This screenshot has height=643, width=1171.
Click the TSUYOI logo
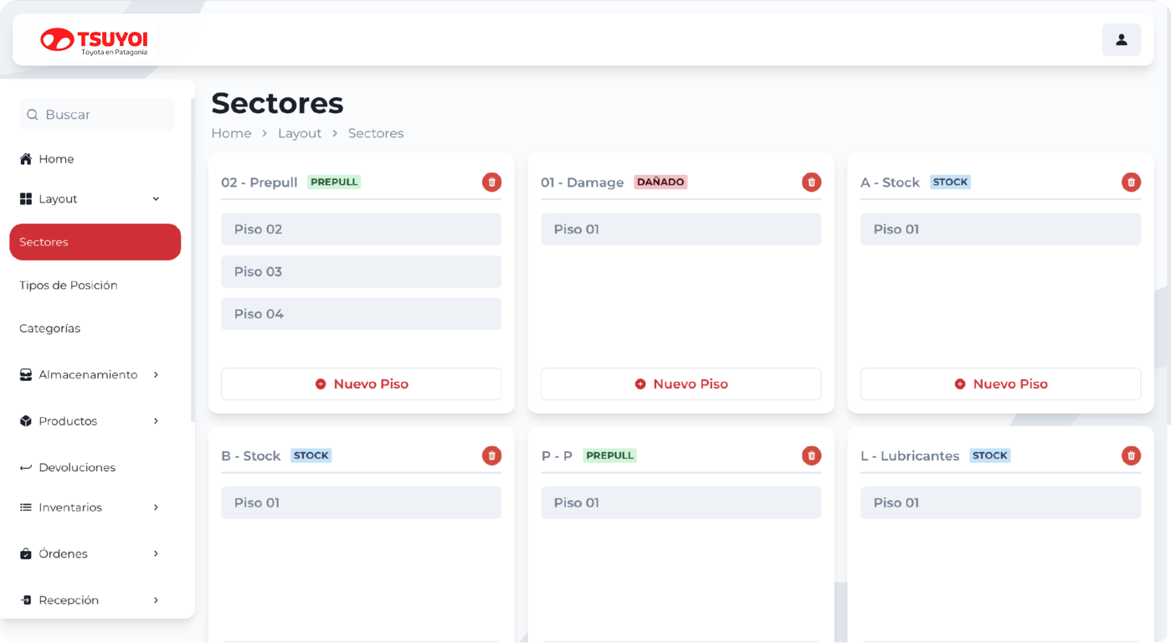point(94,41)
